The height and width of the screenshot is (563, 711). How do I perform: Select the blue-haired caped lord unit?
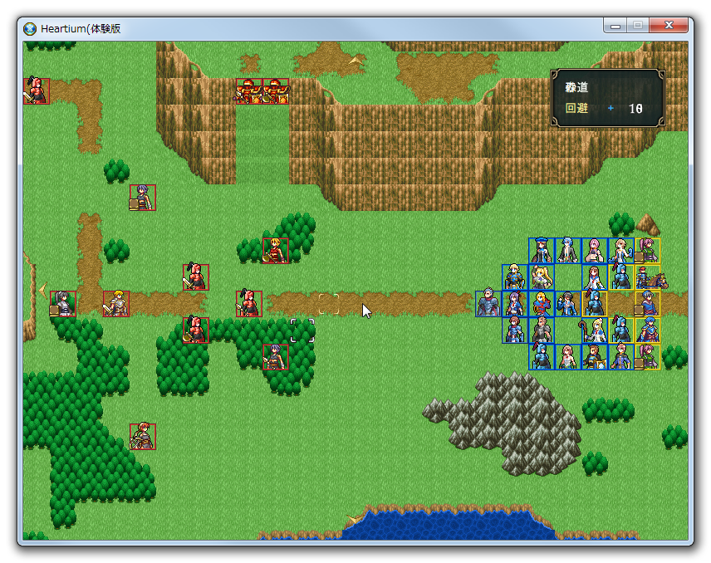click(648, 330)
